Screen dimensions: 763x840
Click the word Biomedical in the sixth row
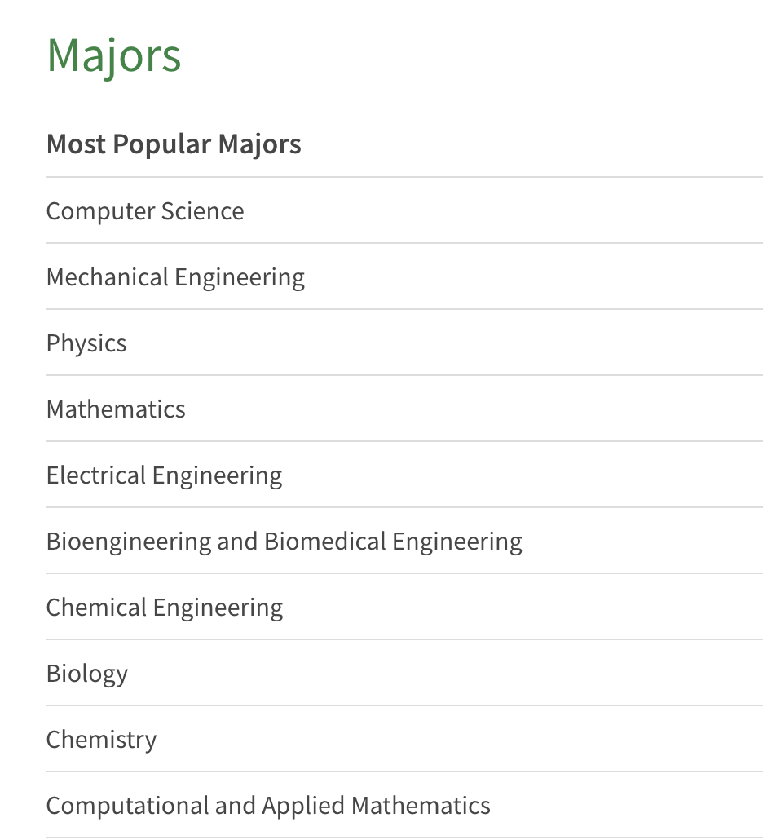(325, 541)
